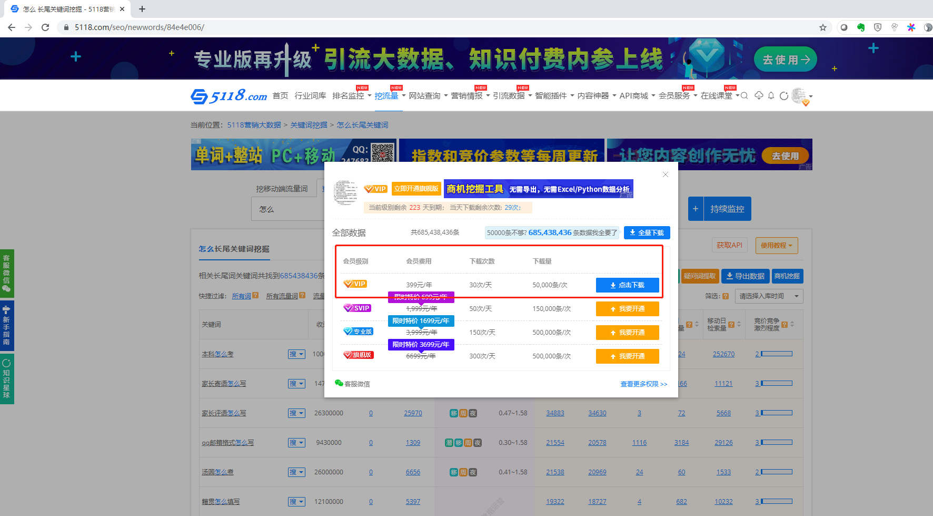Click the cloud download icon in navbar
Viewport: 933px width, 516px height.
(x=759, y=95)
